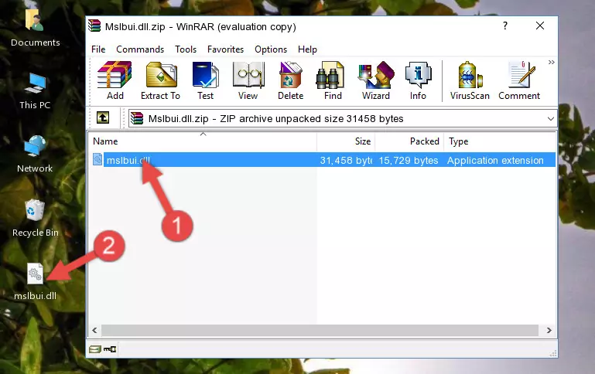Run the Test archive tool
595x374 pixels.
click(x=205, y=80)
